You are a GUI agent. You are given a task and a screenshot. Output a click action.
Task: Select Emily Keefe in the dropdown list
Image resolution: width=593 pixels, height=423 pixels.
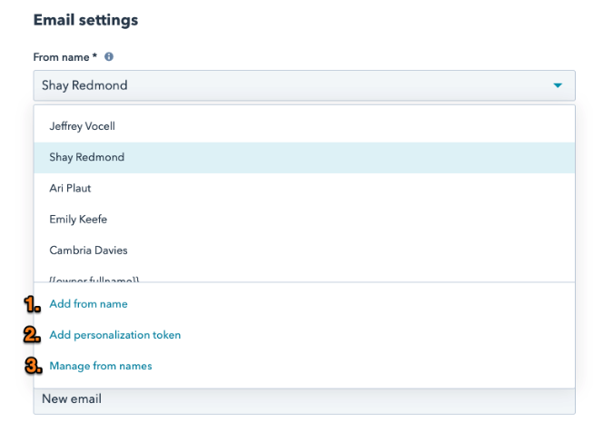click(x=78, y=219)
